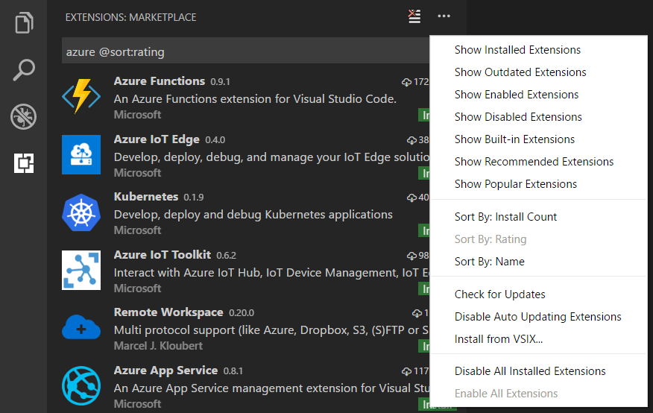Clear extensions input via list-clear icon
This screenshot has width=653, height=413.
[x=414, y=16]
